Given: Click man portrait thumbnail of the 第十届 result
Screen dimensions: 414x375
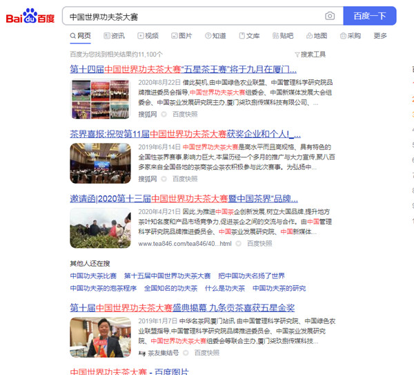Looking at the screenshot, I should [x=100, y=337].
